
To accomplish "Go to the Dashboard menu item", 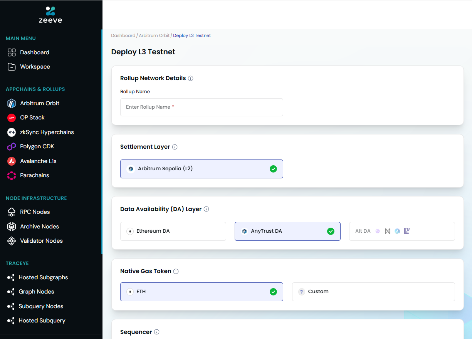I will click(34, 52).
